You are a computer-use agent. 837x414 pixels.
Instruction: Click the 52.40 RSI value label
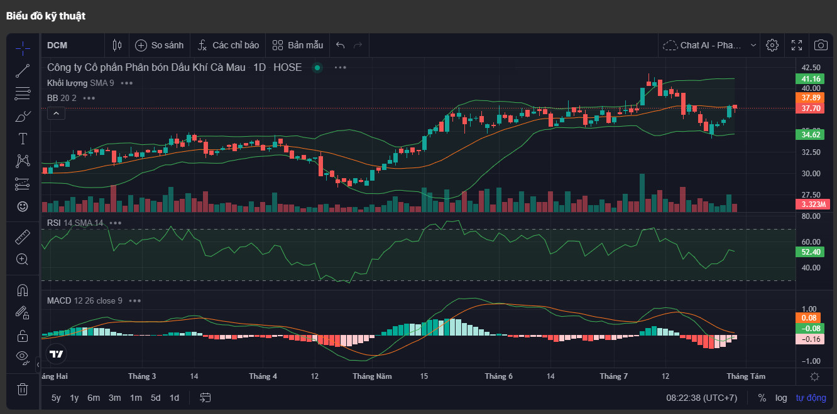(x=811, y=252)
